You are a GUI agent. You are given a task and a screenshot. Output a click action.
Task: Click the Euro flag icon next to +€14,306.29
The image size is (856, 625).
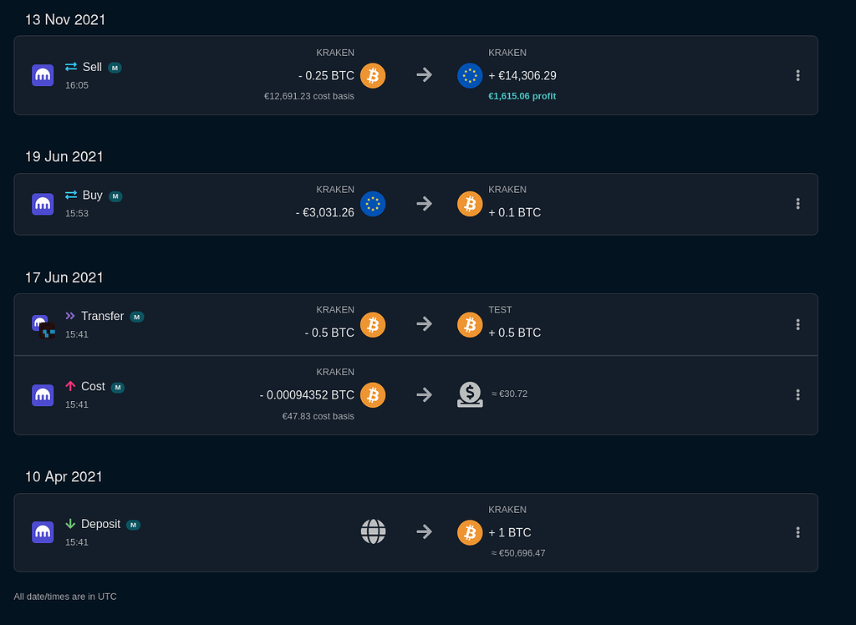[470, 75]
